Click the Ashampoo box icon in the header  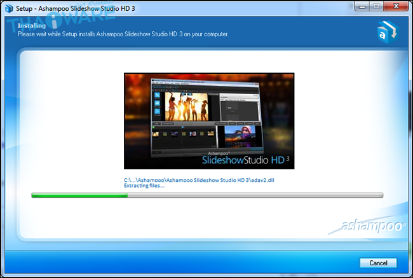coord(388,32)
